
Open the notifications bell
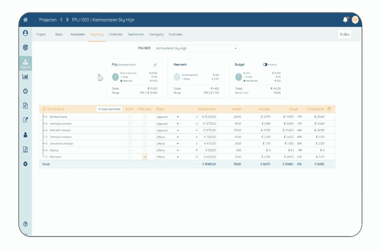tap(345, 20)
